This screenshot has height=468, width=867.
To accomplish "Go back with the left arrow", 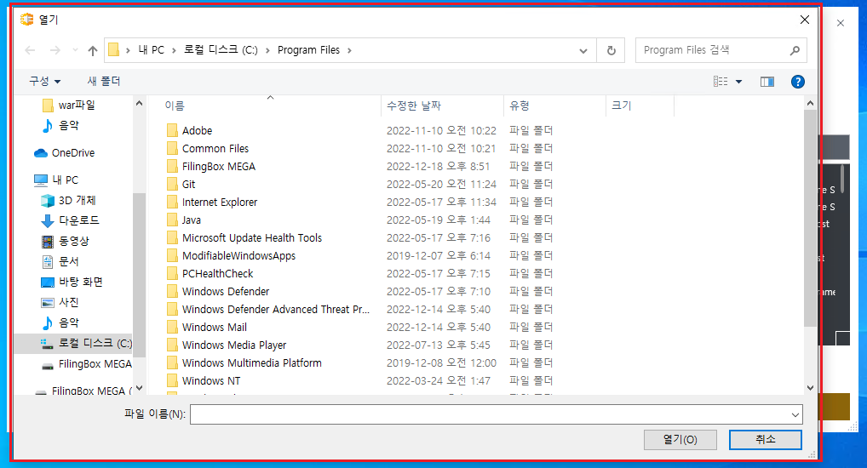I will coord(30,50).
